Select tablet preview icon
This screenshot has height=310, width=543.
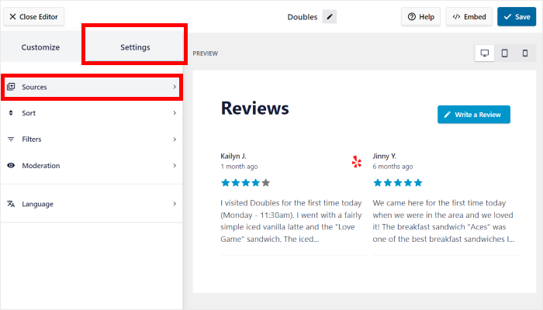point(504,53)
